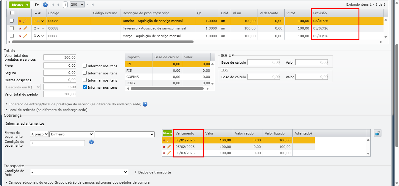Toggle select-all checkbox in items header

[12, 13]
